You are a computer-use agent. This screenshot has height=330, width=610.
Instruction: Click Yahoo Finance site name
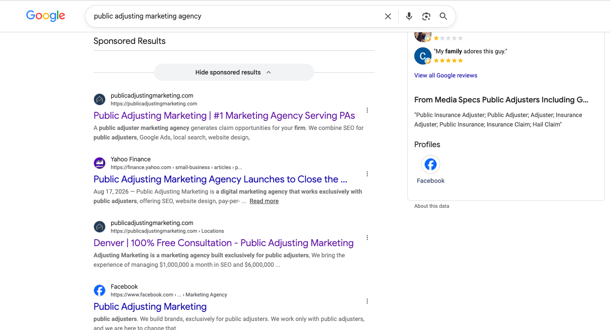pos(131,159)
